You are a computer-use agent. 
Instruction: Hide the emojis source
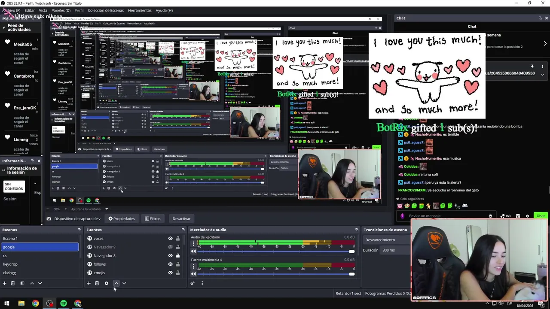(x=170, y=273)
